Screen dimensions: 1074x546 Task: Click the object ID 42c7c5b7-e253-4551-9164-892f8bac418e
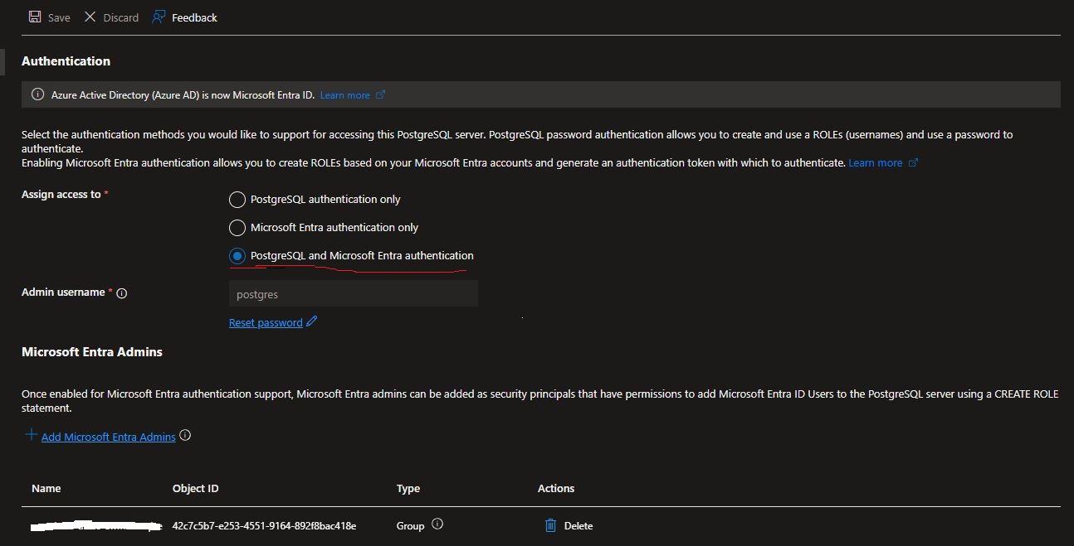coord(264,525)
